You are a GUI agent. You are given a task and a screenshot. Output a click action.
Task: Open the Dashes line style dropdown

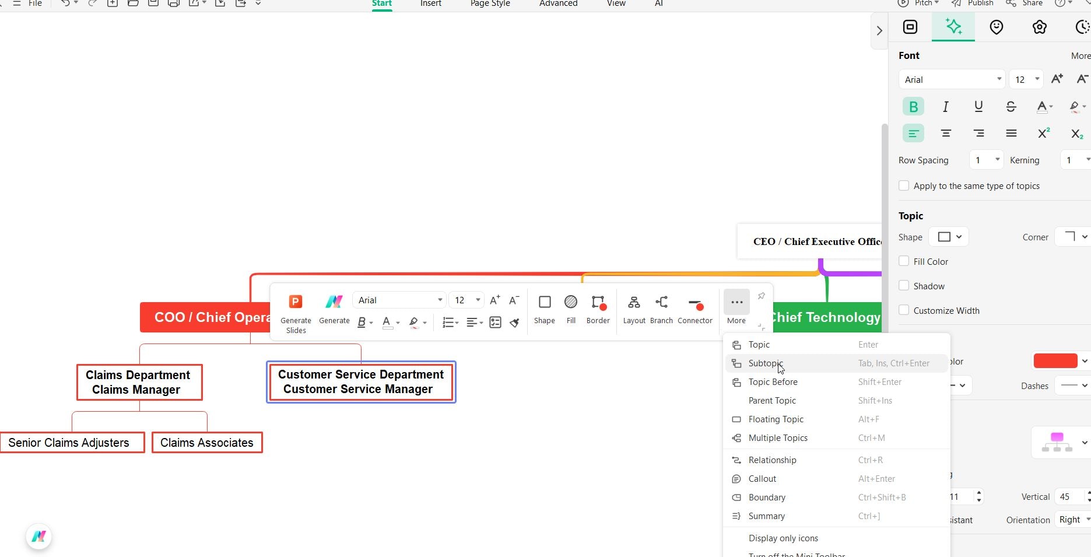click(x=1073, y=386)
